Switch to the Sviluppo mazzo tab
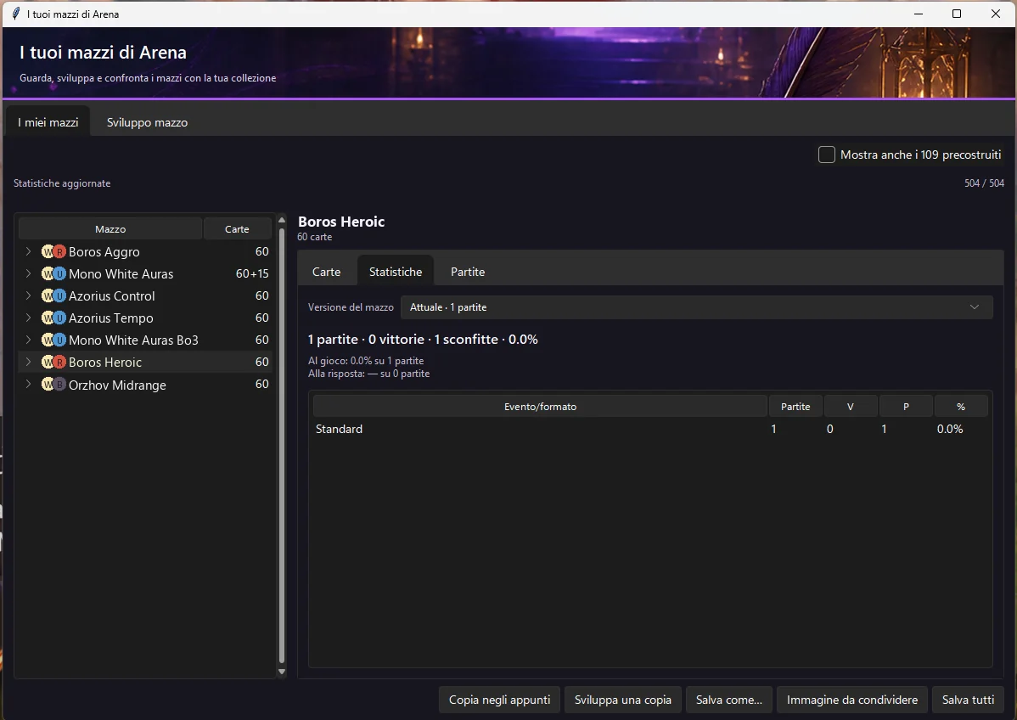Screen dimensions: 1017x720 pos(147,122)
